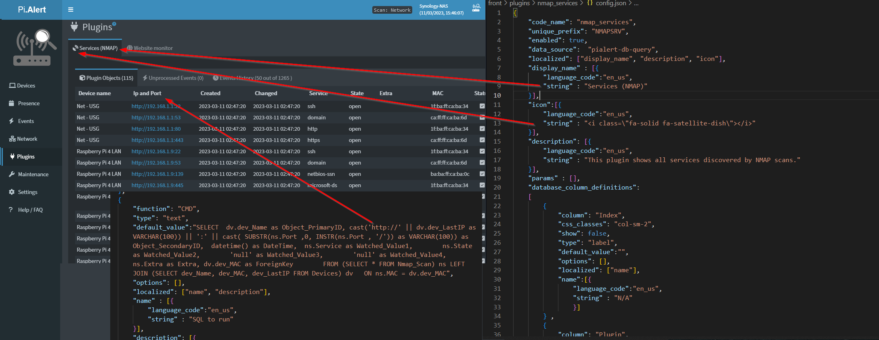Toggle the hamburger sidebar menu

[x=71, y=10]
